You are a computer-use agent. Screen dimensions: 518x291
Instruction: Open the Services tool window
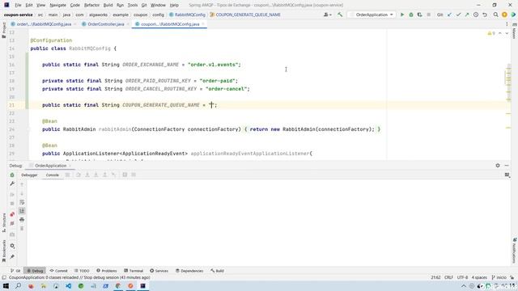pyautogui.click(x=159, y=271)
